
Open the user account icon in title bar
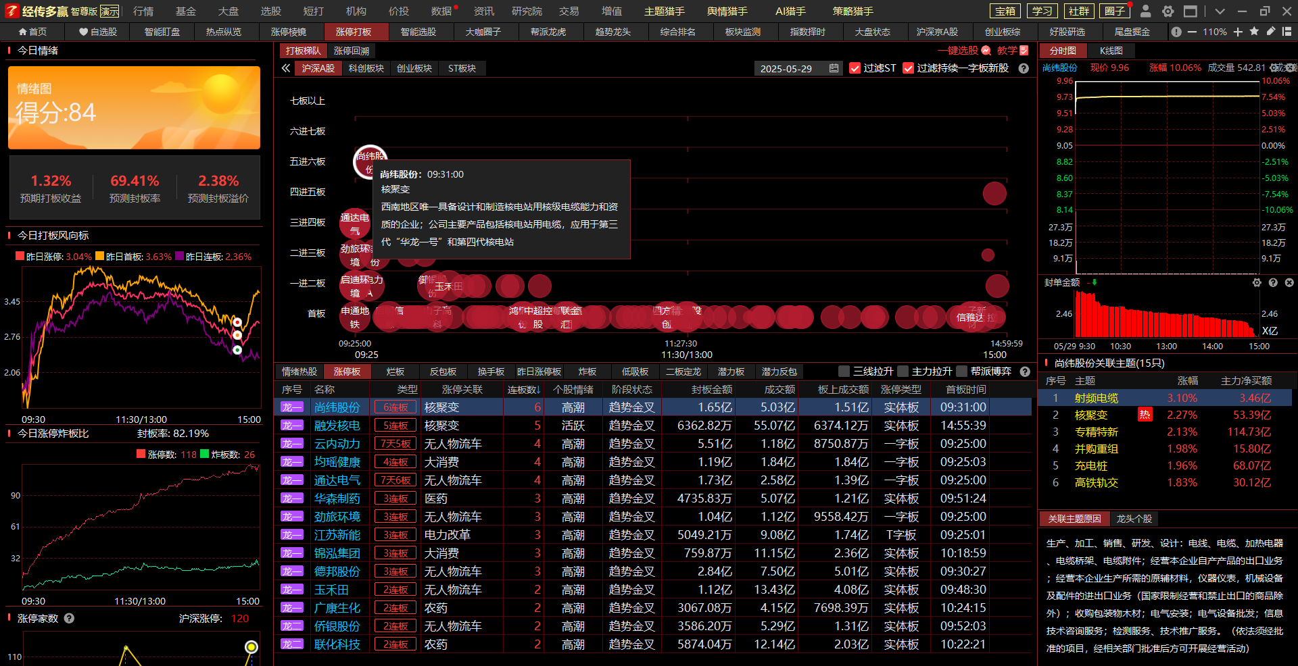tap(1145, 11)
